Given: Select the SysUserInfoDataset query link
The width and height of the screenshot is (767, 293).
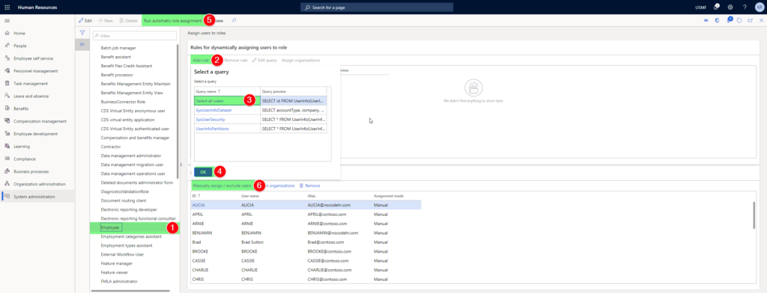Looking at the screenshot, I should coord(213,111).
